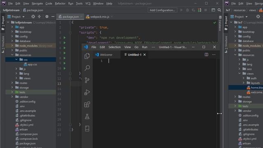Image resolution: width=263 pixels, height=148 pixels.
Task: Open the Database tool window strip
Action: coord(220,23)
